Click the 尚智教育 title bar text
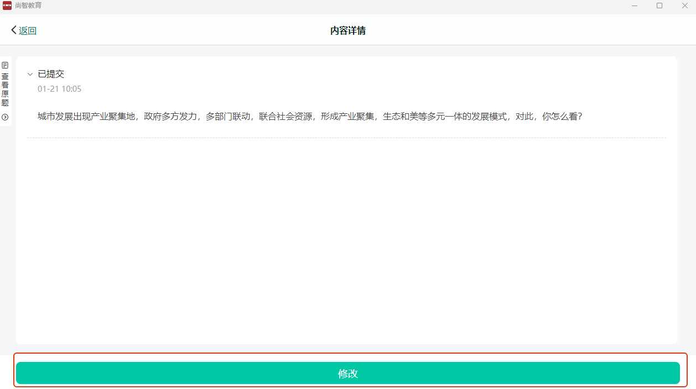The height and width of the screenshot is (389, 696). [x=28, y=6]
